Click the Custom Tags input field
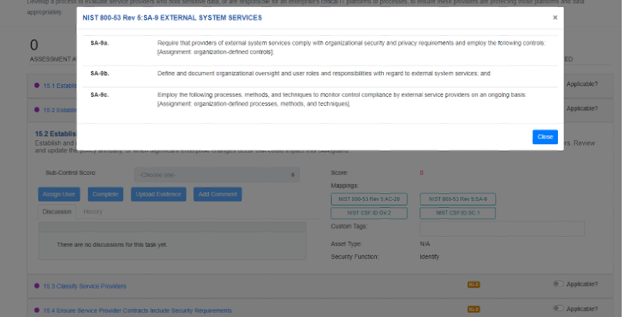 pos(502,229)
